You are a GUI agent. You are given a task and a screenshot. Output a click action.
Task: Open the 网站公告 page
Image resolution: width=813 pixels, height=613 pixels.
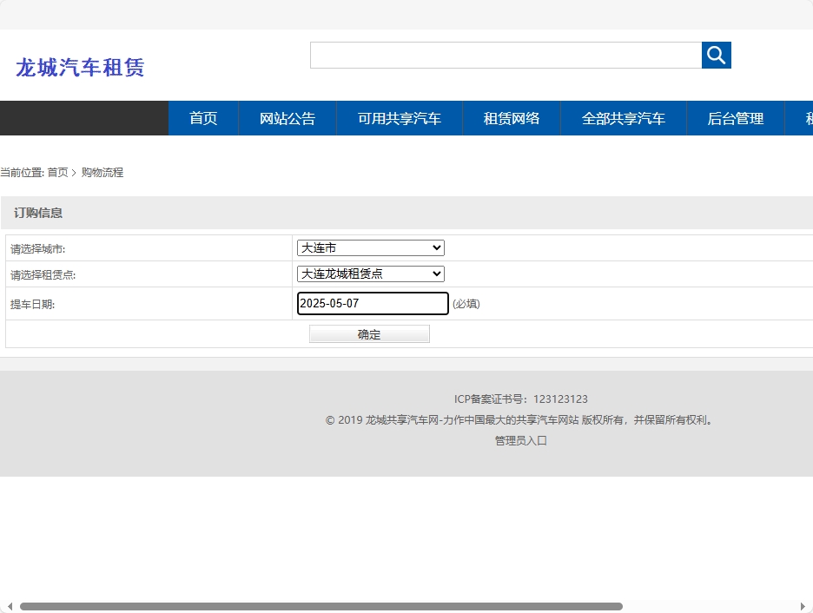[x=287, y=118]
